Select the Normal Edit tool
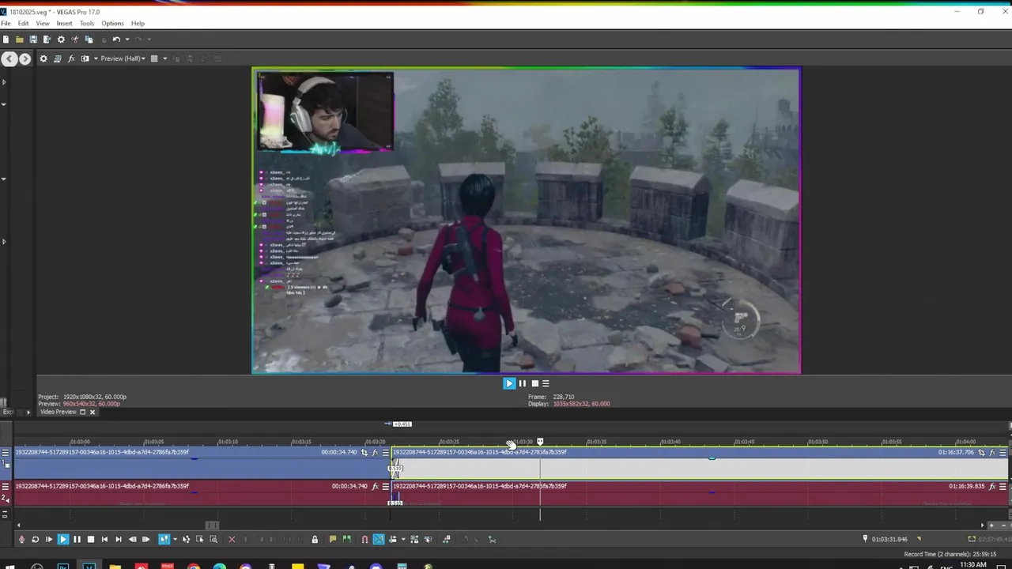Viewport: 1012px width, 569px height. click(164, 539)
